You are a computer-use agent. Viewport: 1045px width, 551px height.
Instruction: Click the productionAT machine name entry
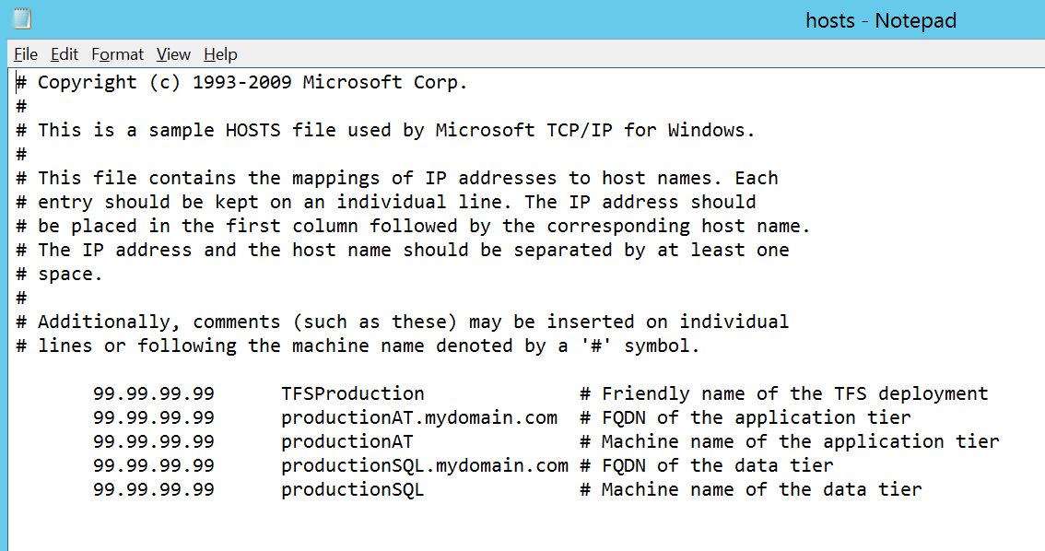coord(346,441)
